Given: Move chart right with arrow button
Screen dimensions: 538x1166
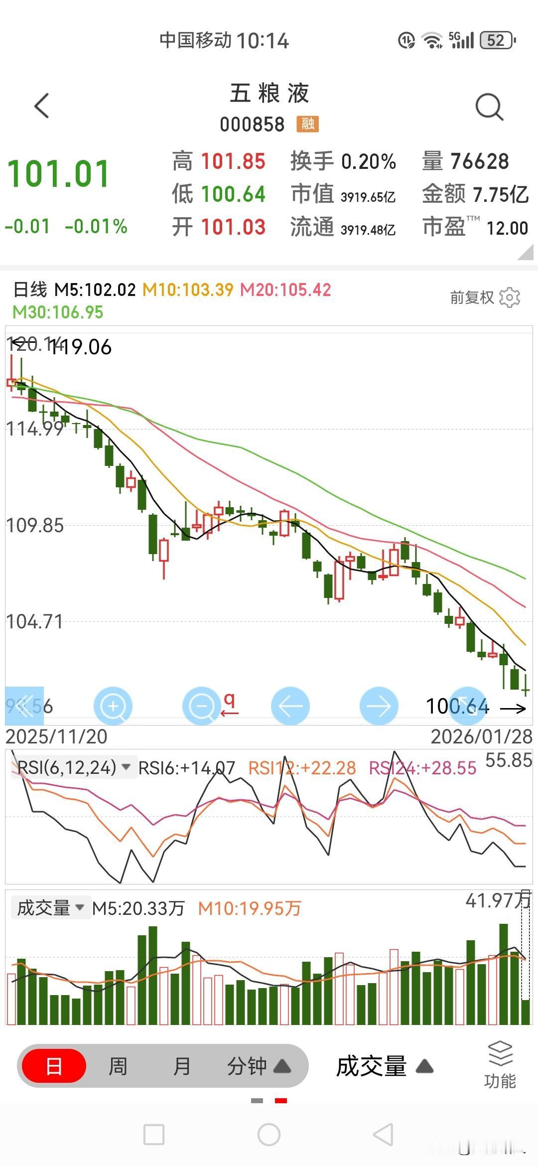Looking at the screenshot, I should (x=379, y=706).
